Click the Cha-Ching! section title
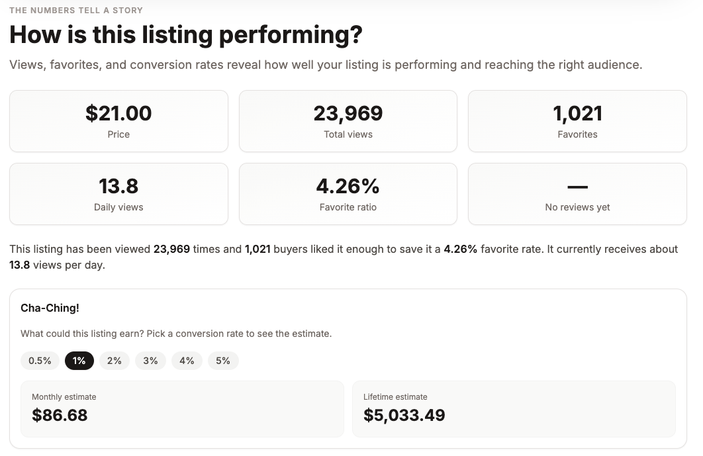 pyautogui.click(x=50, y=308)
